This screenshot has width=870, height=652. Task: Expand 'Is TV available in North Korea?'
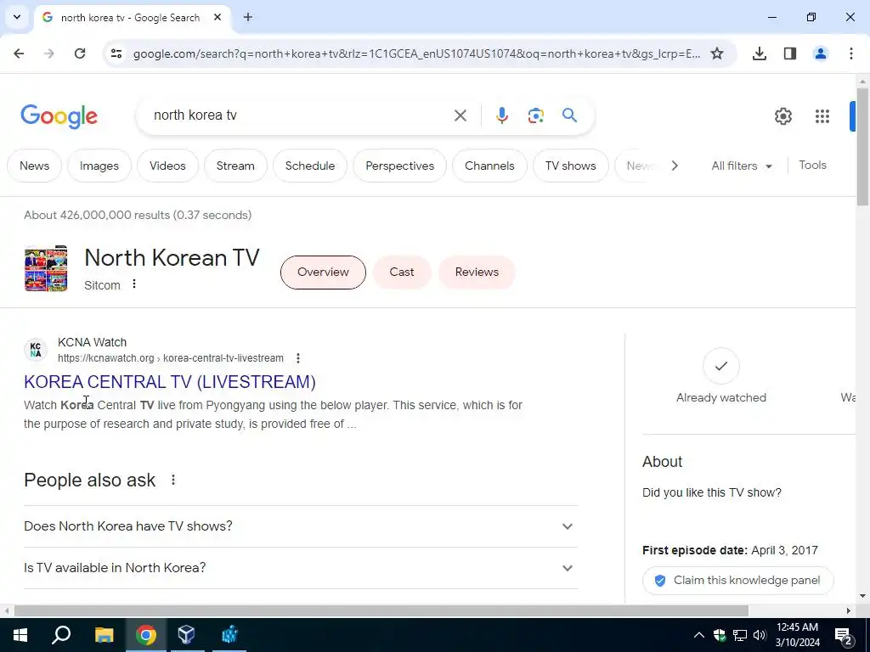click(301, 568)
